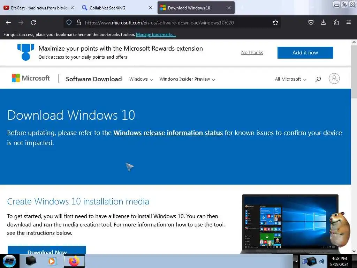Open the Extensions puzzle icon
This screenshot has height=268, width=357.
click(x=336, y=22)
